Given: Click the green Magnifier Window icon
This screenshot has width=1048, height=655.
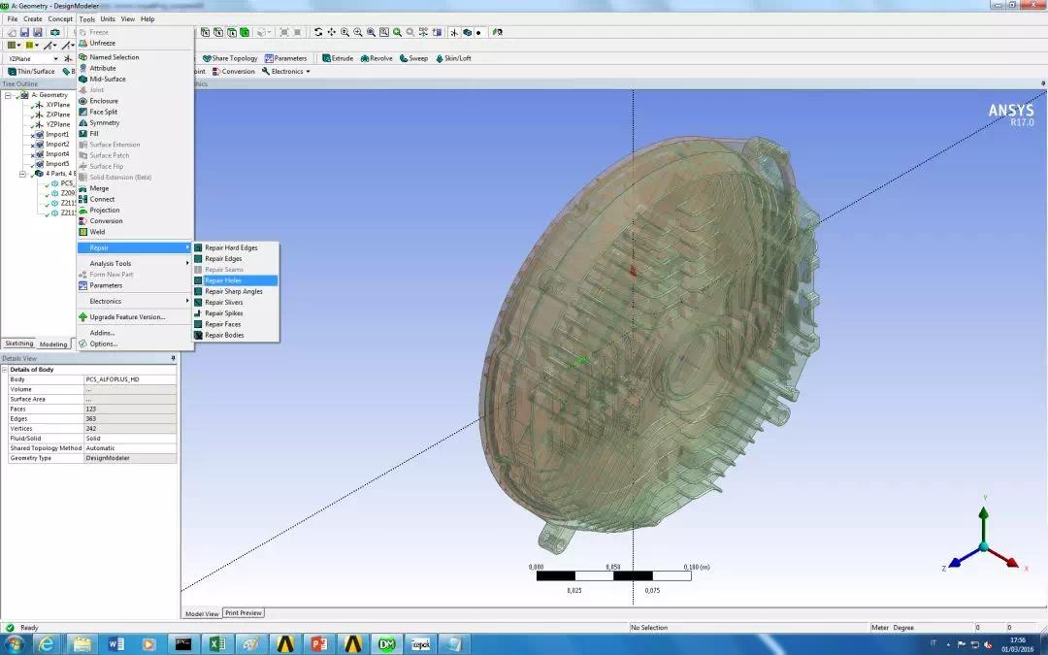Looking at the screenshot, I should pos(397,32).
